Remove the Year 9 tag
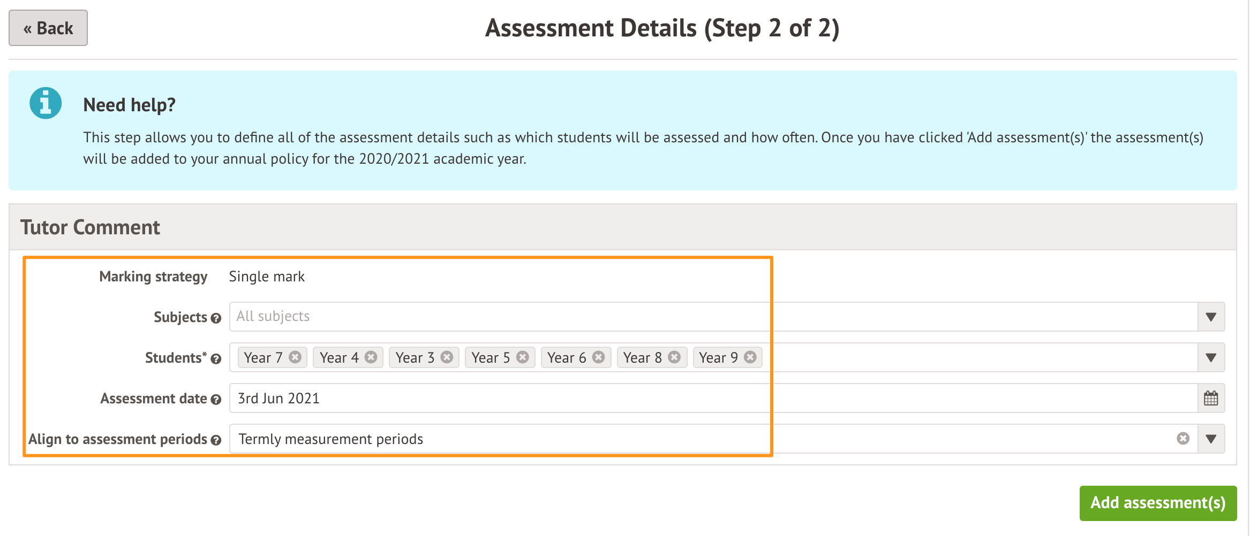 [x=750, y=357]
